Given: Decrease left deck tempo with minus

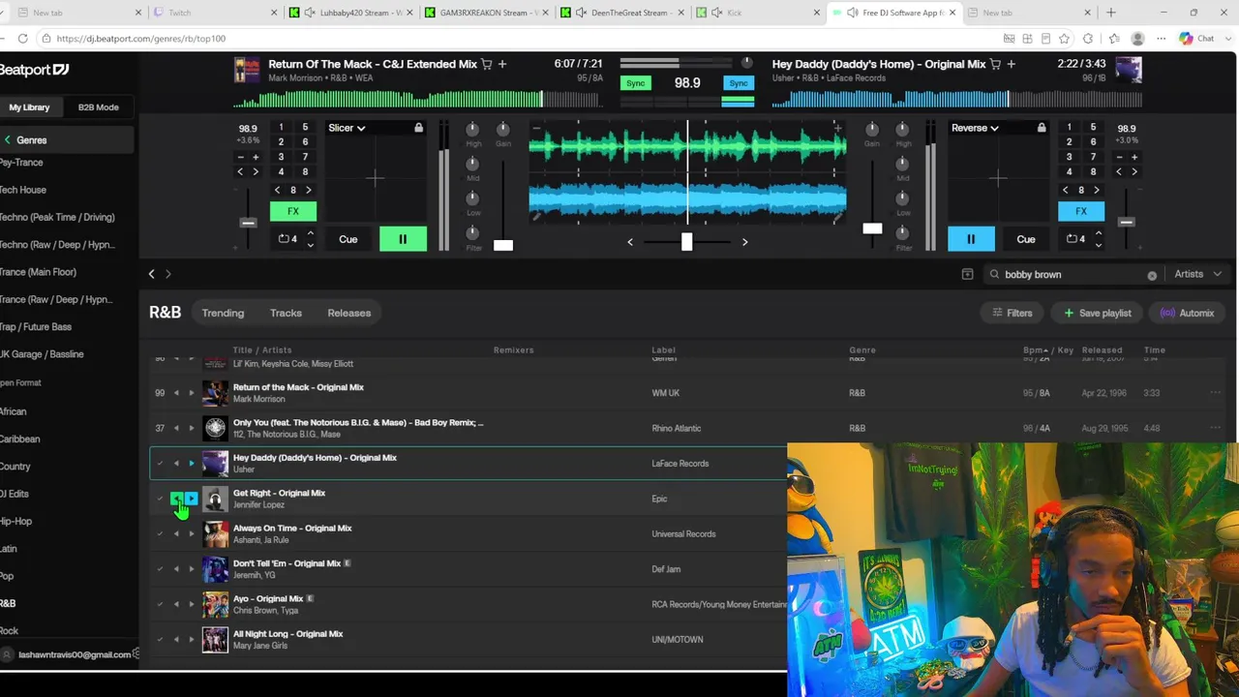Looking at the screenshot, I should click(x=241, y=157).
